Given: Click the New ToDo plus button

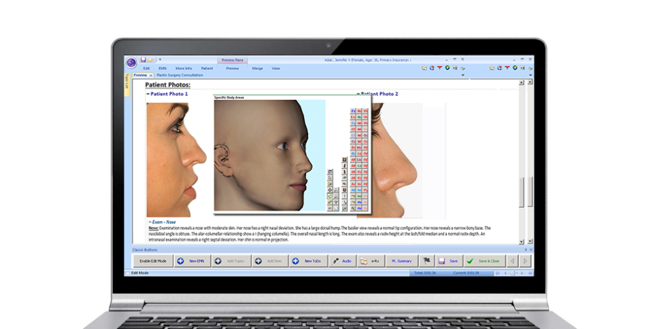Looking at the screenshot, I should click(307, 260).
